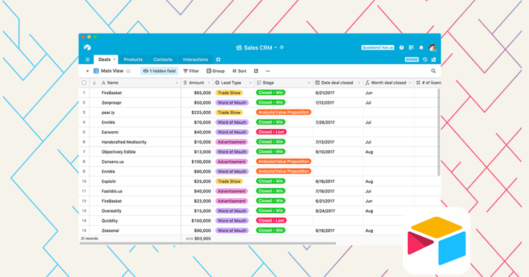Click row number 5 for Earworm
The height and width of the screenshot is (277, 529).
click(84, 132)
